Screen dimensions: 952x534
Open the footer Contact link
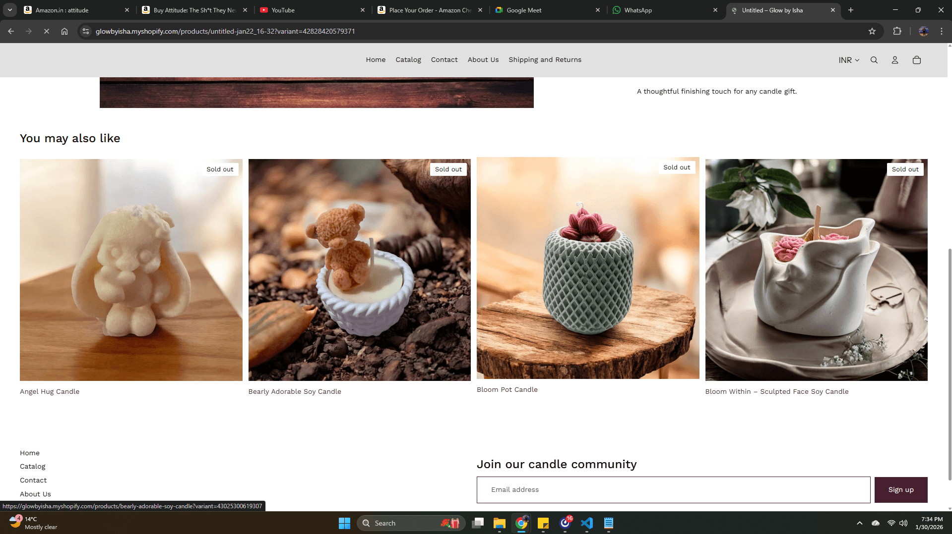click(x=33, y=480)
